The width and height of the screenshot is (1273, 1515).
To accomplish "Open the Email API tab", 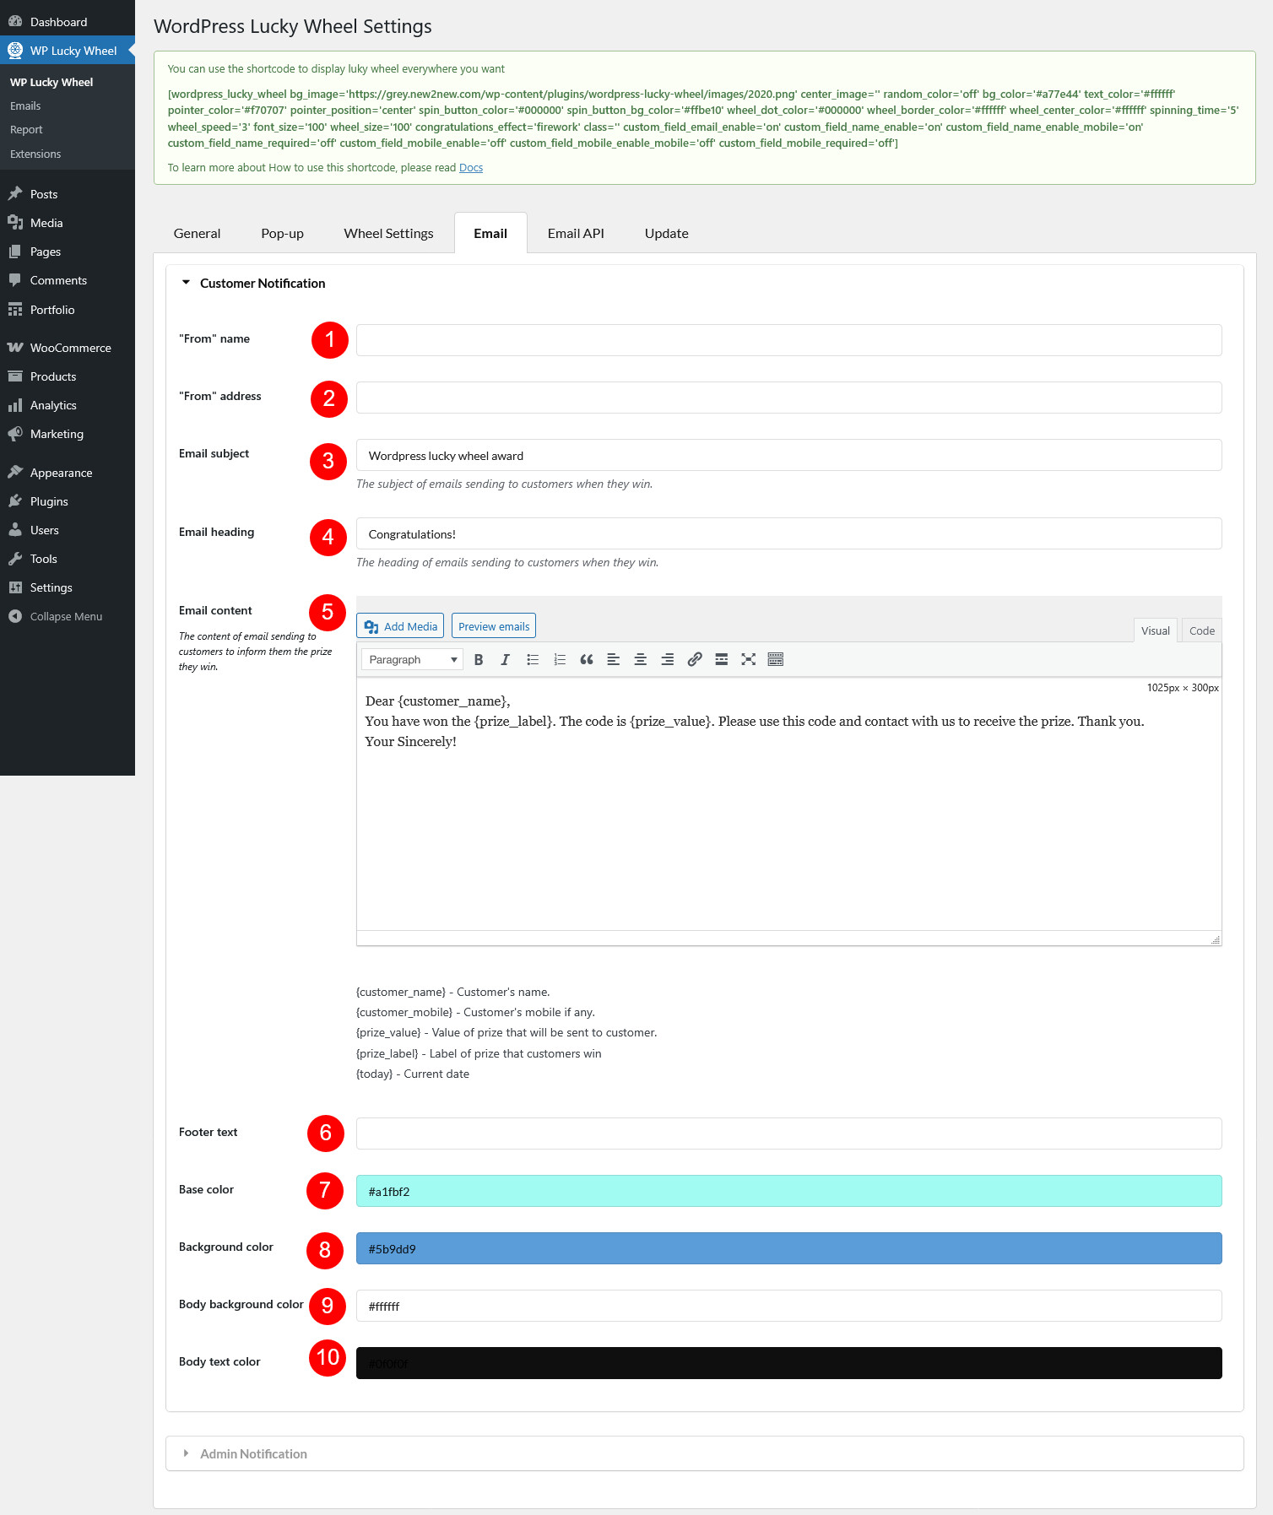I will pos(576,234).
